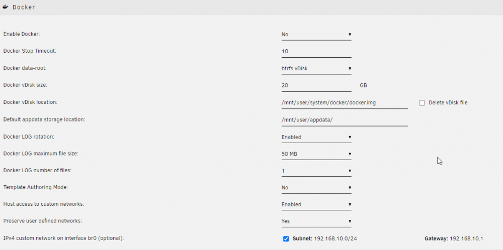Click the 'Template Authoring Mode:' label
Screen dimensions: 503x250
(35, 187)
